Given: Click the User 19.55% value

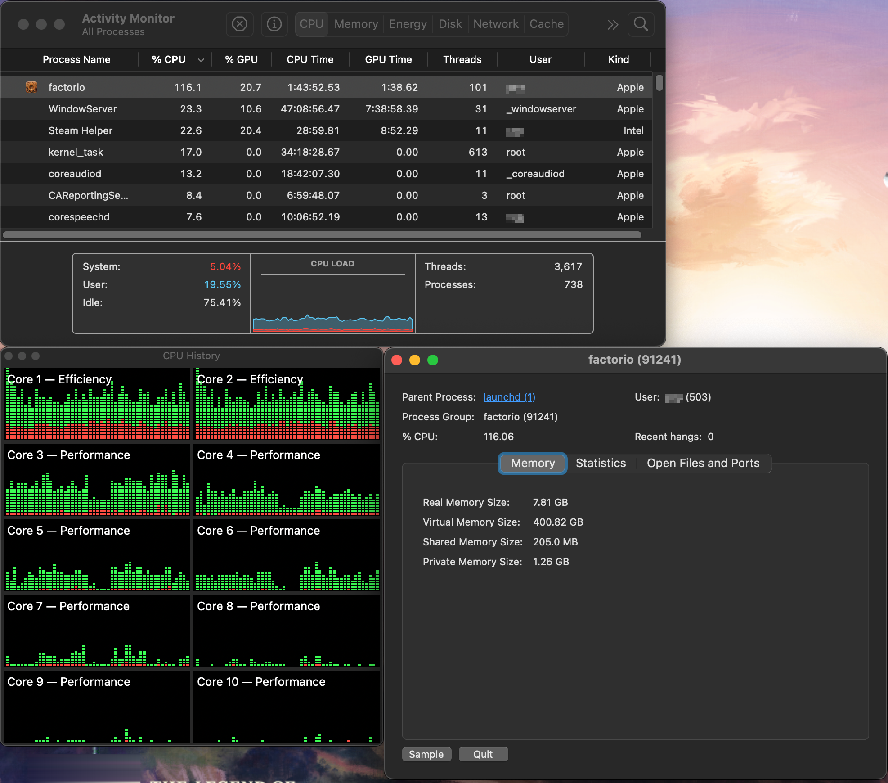Looking at the screenshot, I should [x=222, y=284].
